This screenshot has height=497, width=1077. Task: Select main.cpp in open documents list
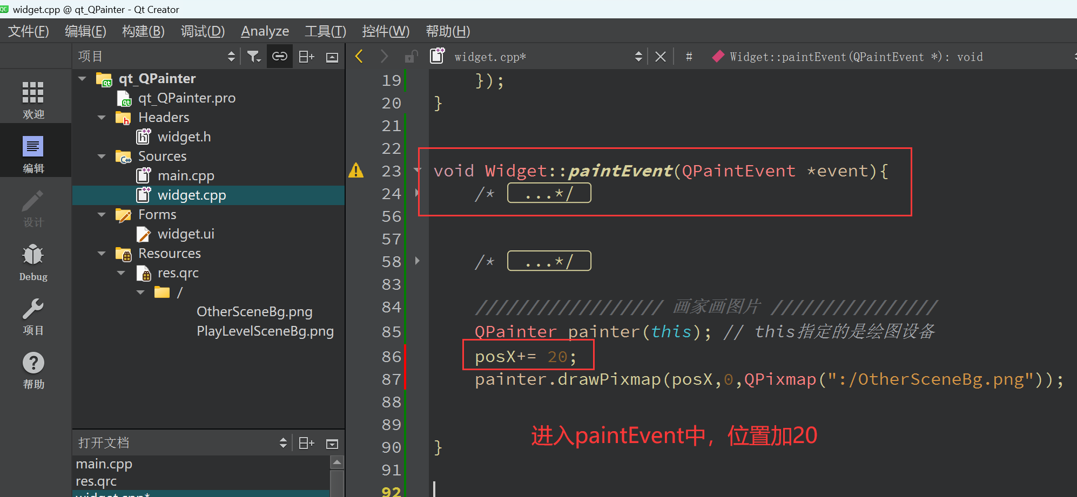pos(104,464)
